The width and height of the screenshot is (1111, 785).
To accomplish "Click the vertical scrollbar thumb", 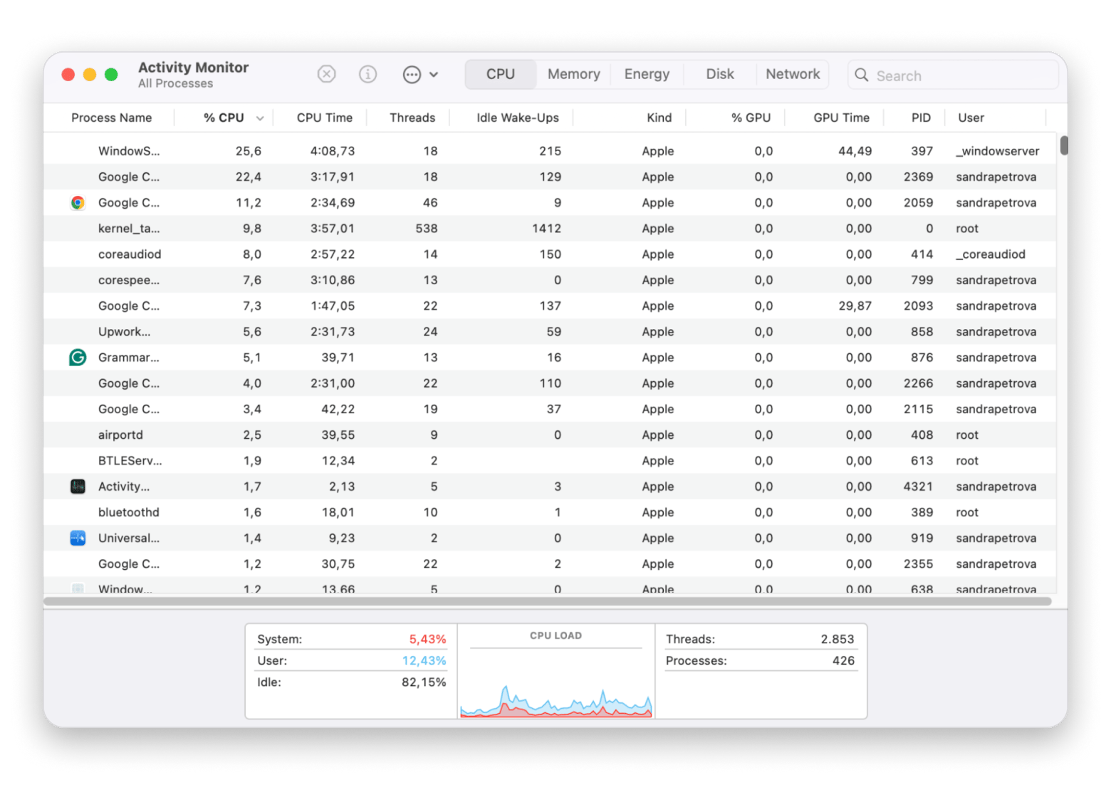I will pos(1063,145).
